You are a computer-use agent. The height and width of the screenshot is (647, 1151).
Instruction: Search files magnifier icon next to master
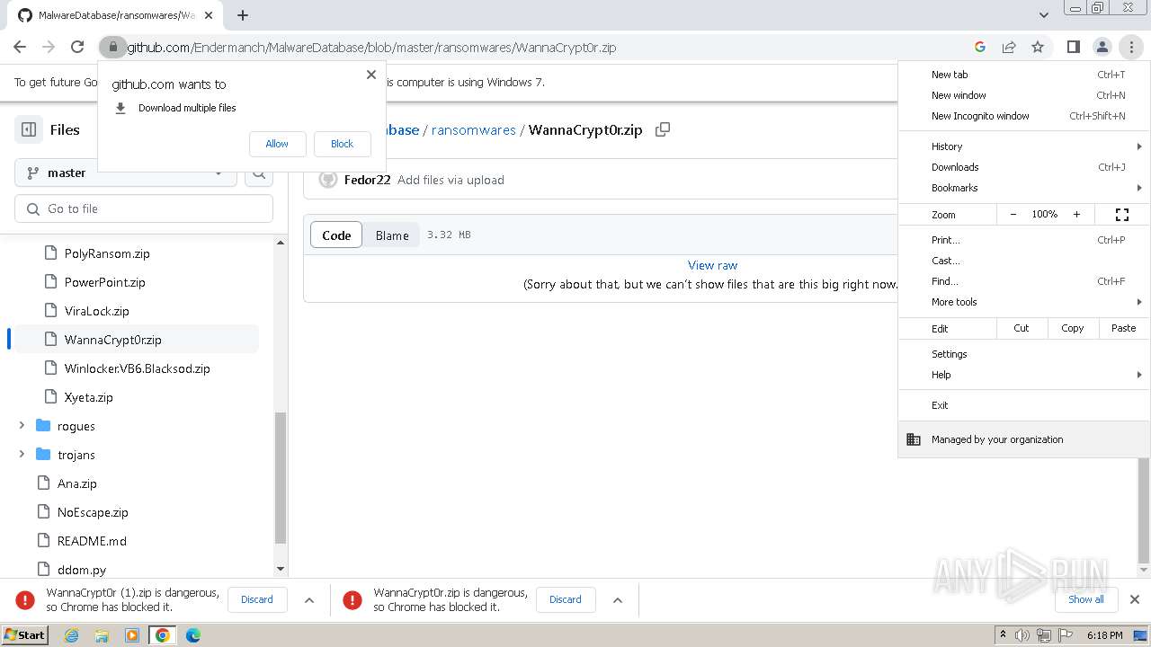pyautogui.click(x=259, y=173)
